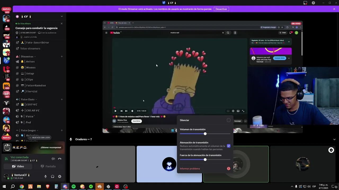This screenshot has width=339, height=190.
Task: Open Chrome from the taskbar
Action: click(x=22, y=187)
